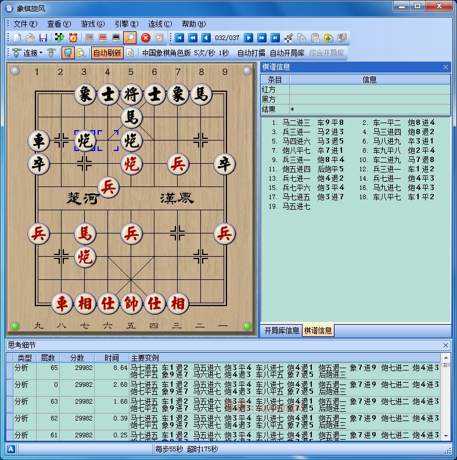Click the checkered flag green arrow icon
Viewport: 457px width, 460px height.
click(x=60, y=38)
